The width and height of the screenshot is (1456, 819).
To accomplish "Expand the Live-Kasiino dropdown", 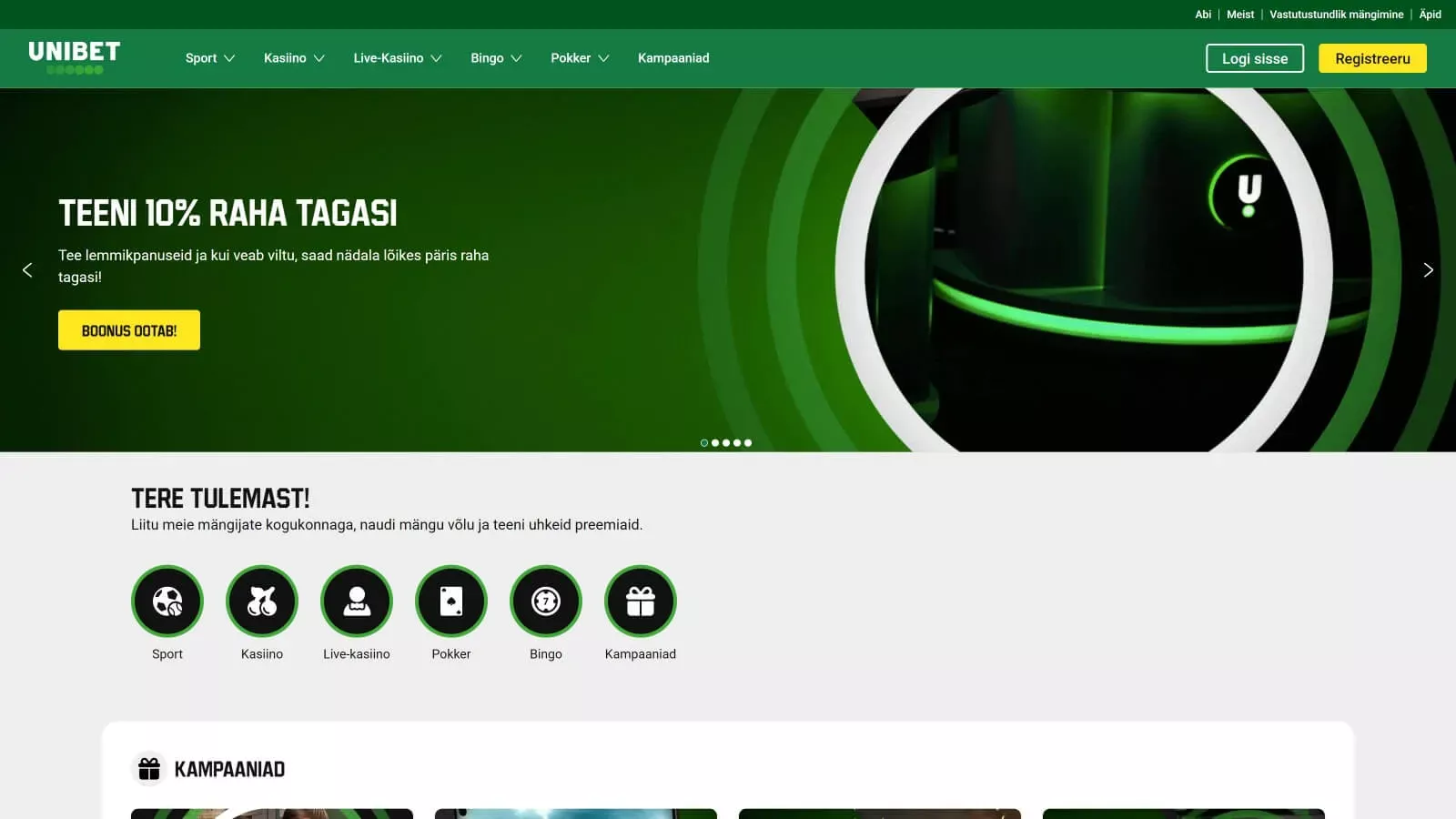I will point(396,57).
